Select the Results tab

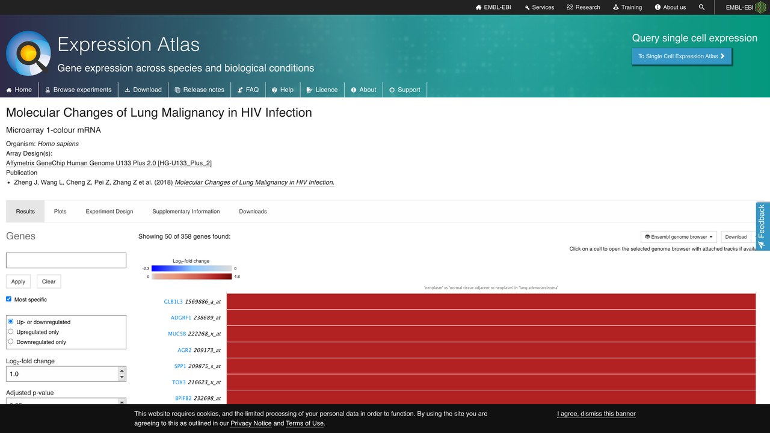tap(25, 211)
